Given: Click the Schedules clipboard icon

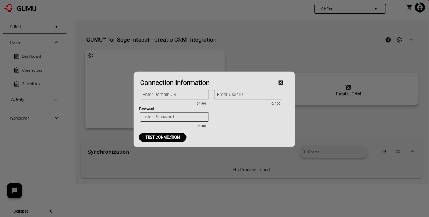Looking at the screenshot, I should [x=17, y=84].
